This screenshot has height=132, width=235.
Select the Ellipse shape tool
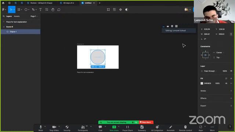click(26, 10)
